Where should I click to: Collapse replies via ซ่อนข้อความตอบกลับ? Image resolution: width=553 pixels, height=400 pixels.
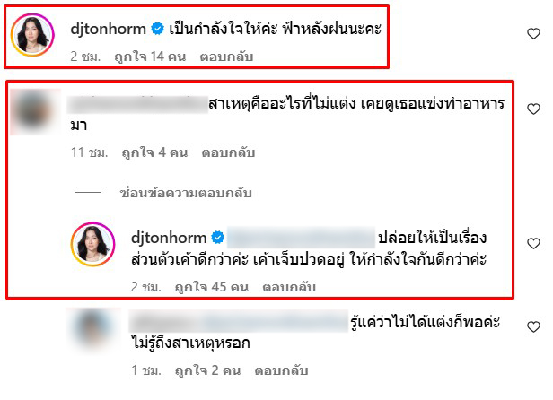click(186, 193)
